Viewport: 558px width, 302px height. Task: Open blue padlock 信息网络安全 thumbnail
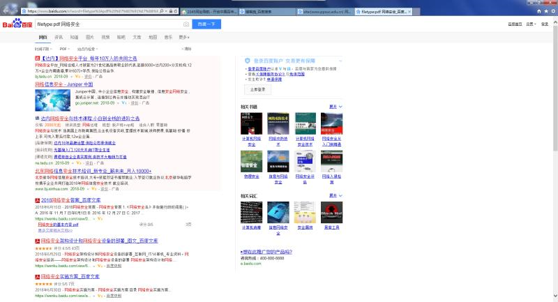coord(278,212)
